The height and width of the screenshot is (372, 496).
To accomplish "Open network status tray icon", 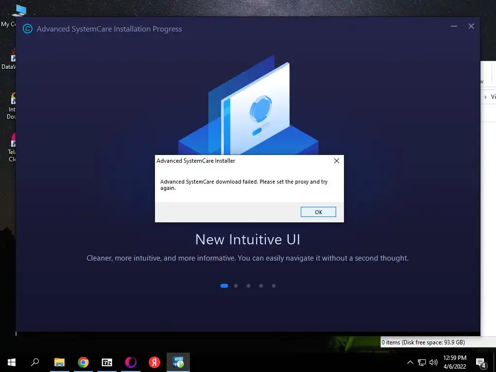I will pyautogui.click(x=422, y=362).
